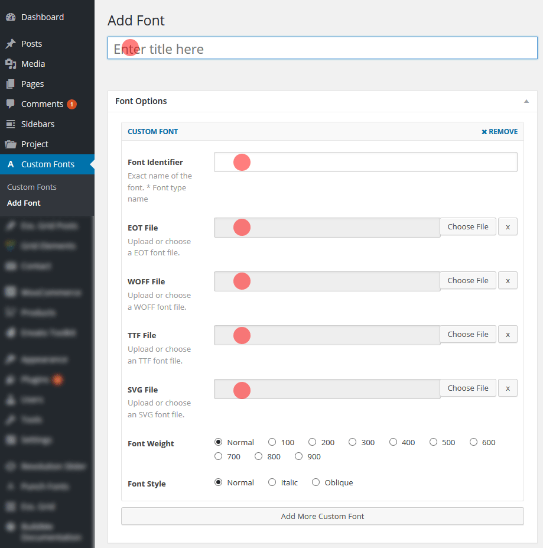
Task: Collapse the Font Options panel arrow
Action: tap(526, 101)
